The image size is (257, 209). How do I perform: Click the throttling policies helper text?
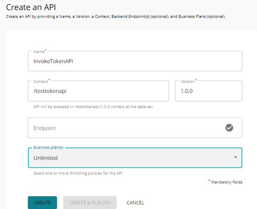click(78, 173)
